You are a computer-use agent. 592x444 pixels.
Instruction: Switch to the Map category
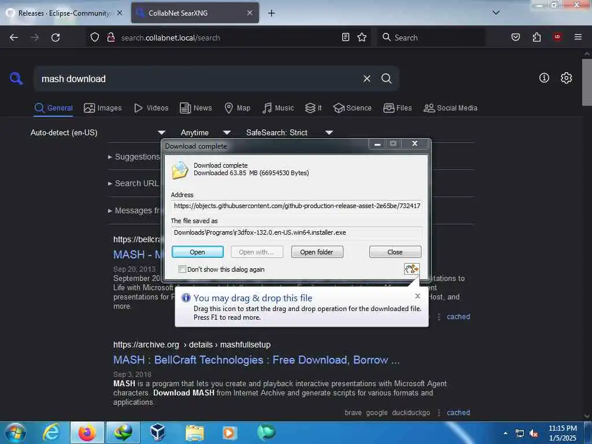coord(237,108)
